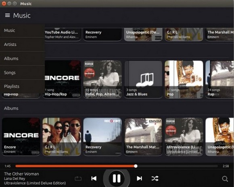Viewport: 234px width, 187px height.
Task: Open the Recovery recent item at top
Action: [102, 34]
